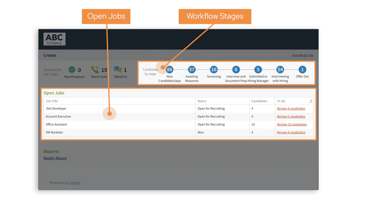This screenshot has width=365, height=210.
Task: Select the SM Marketer job title
Action: (x=54, y=132)
